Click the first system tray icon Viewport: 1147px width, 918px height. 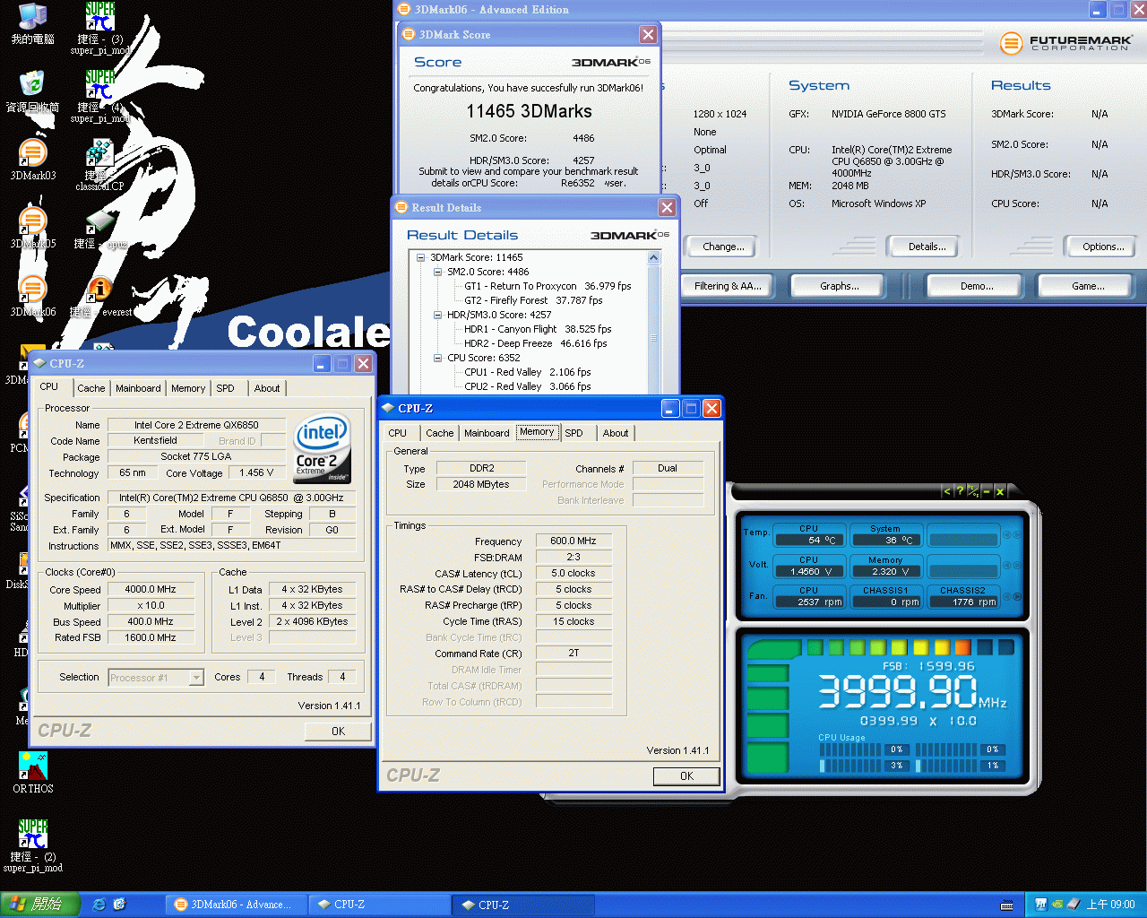pyautogui.click(x=1041, y=905)
